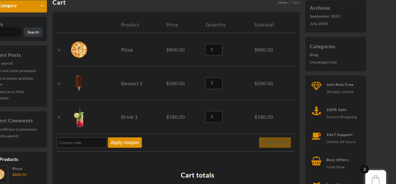Image resolution: width=396 pixels, height=184 pixels.
Task: Remove Dessert 2 from the cart
Action: click(x=59, y=84)
